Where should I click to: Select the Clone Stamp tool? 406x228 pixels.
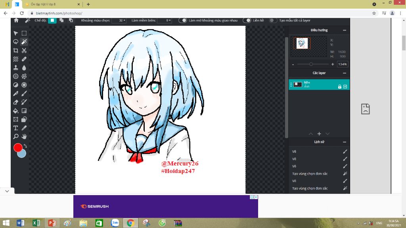[15, 68]
